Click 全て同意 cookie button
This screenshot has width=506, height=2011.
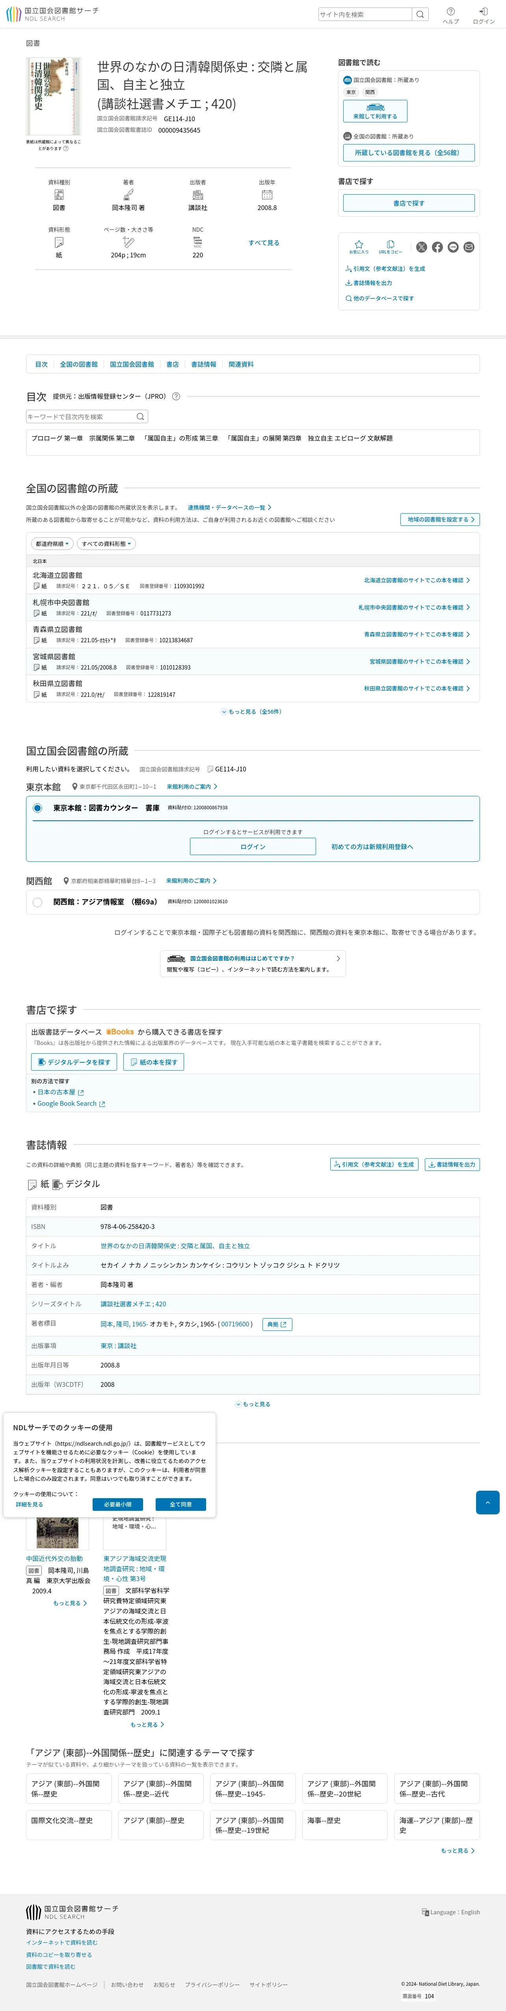point(180,1504)
